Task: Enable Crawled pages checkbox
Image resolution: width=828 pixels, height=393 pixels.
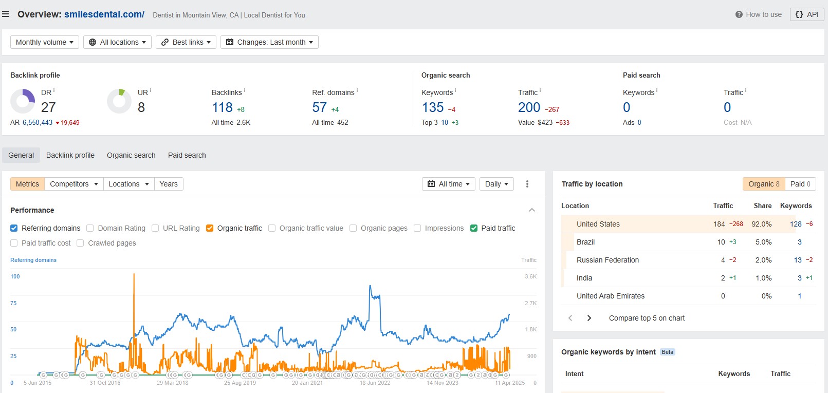Action: [80, 243]
